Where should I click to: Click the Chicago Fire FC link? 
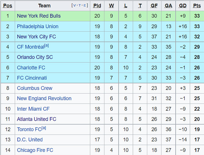pos(35,150)
